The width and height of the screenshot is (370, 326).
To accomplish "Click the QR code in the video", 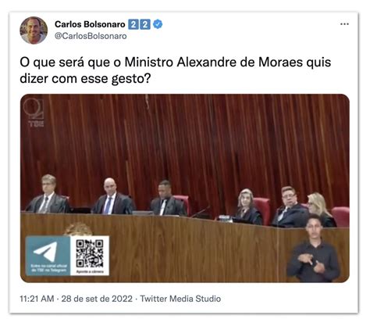I will point(90,253).
